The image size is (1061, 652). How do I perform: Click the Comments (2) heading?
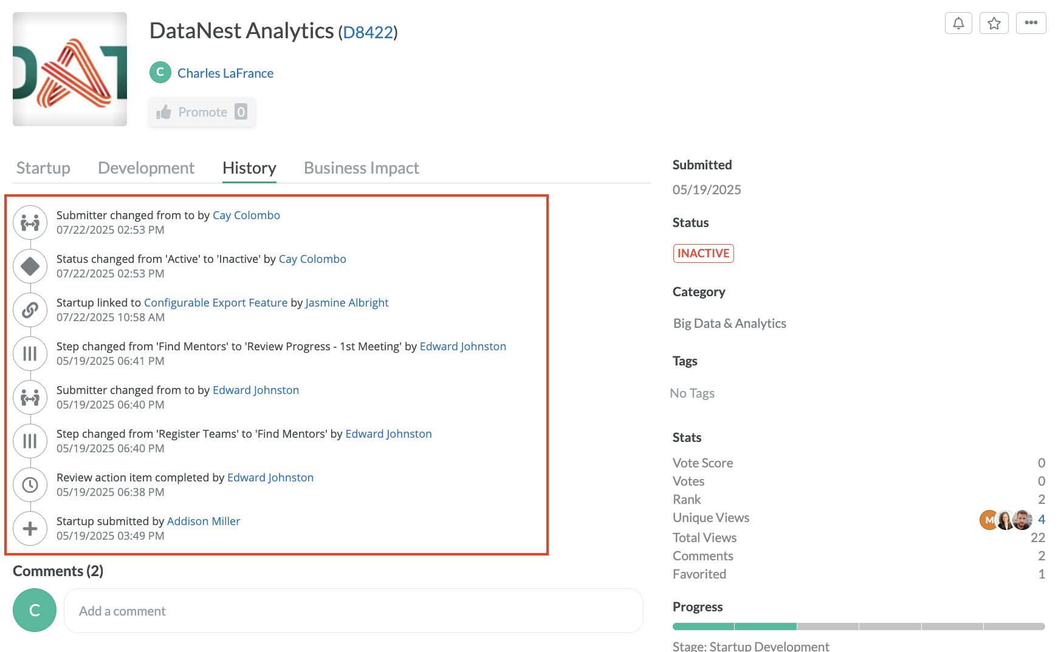coord(58,571)
